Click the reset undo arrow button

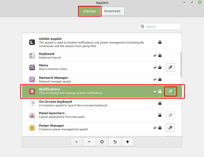[x=115, y=142]
